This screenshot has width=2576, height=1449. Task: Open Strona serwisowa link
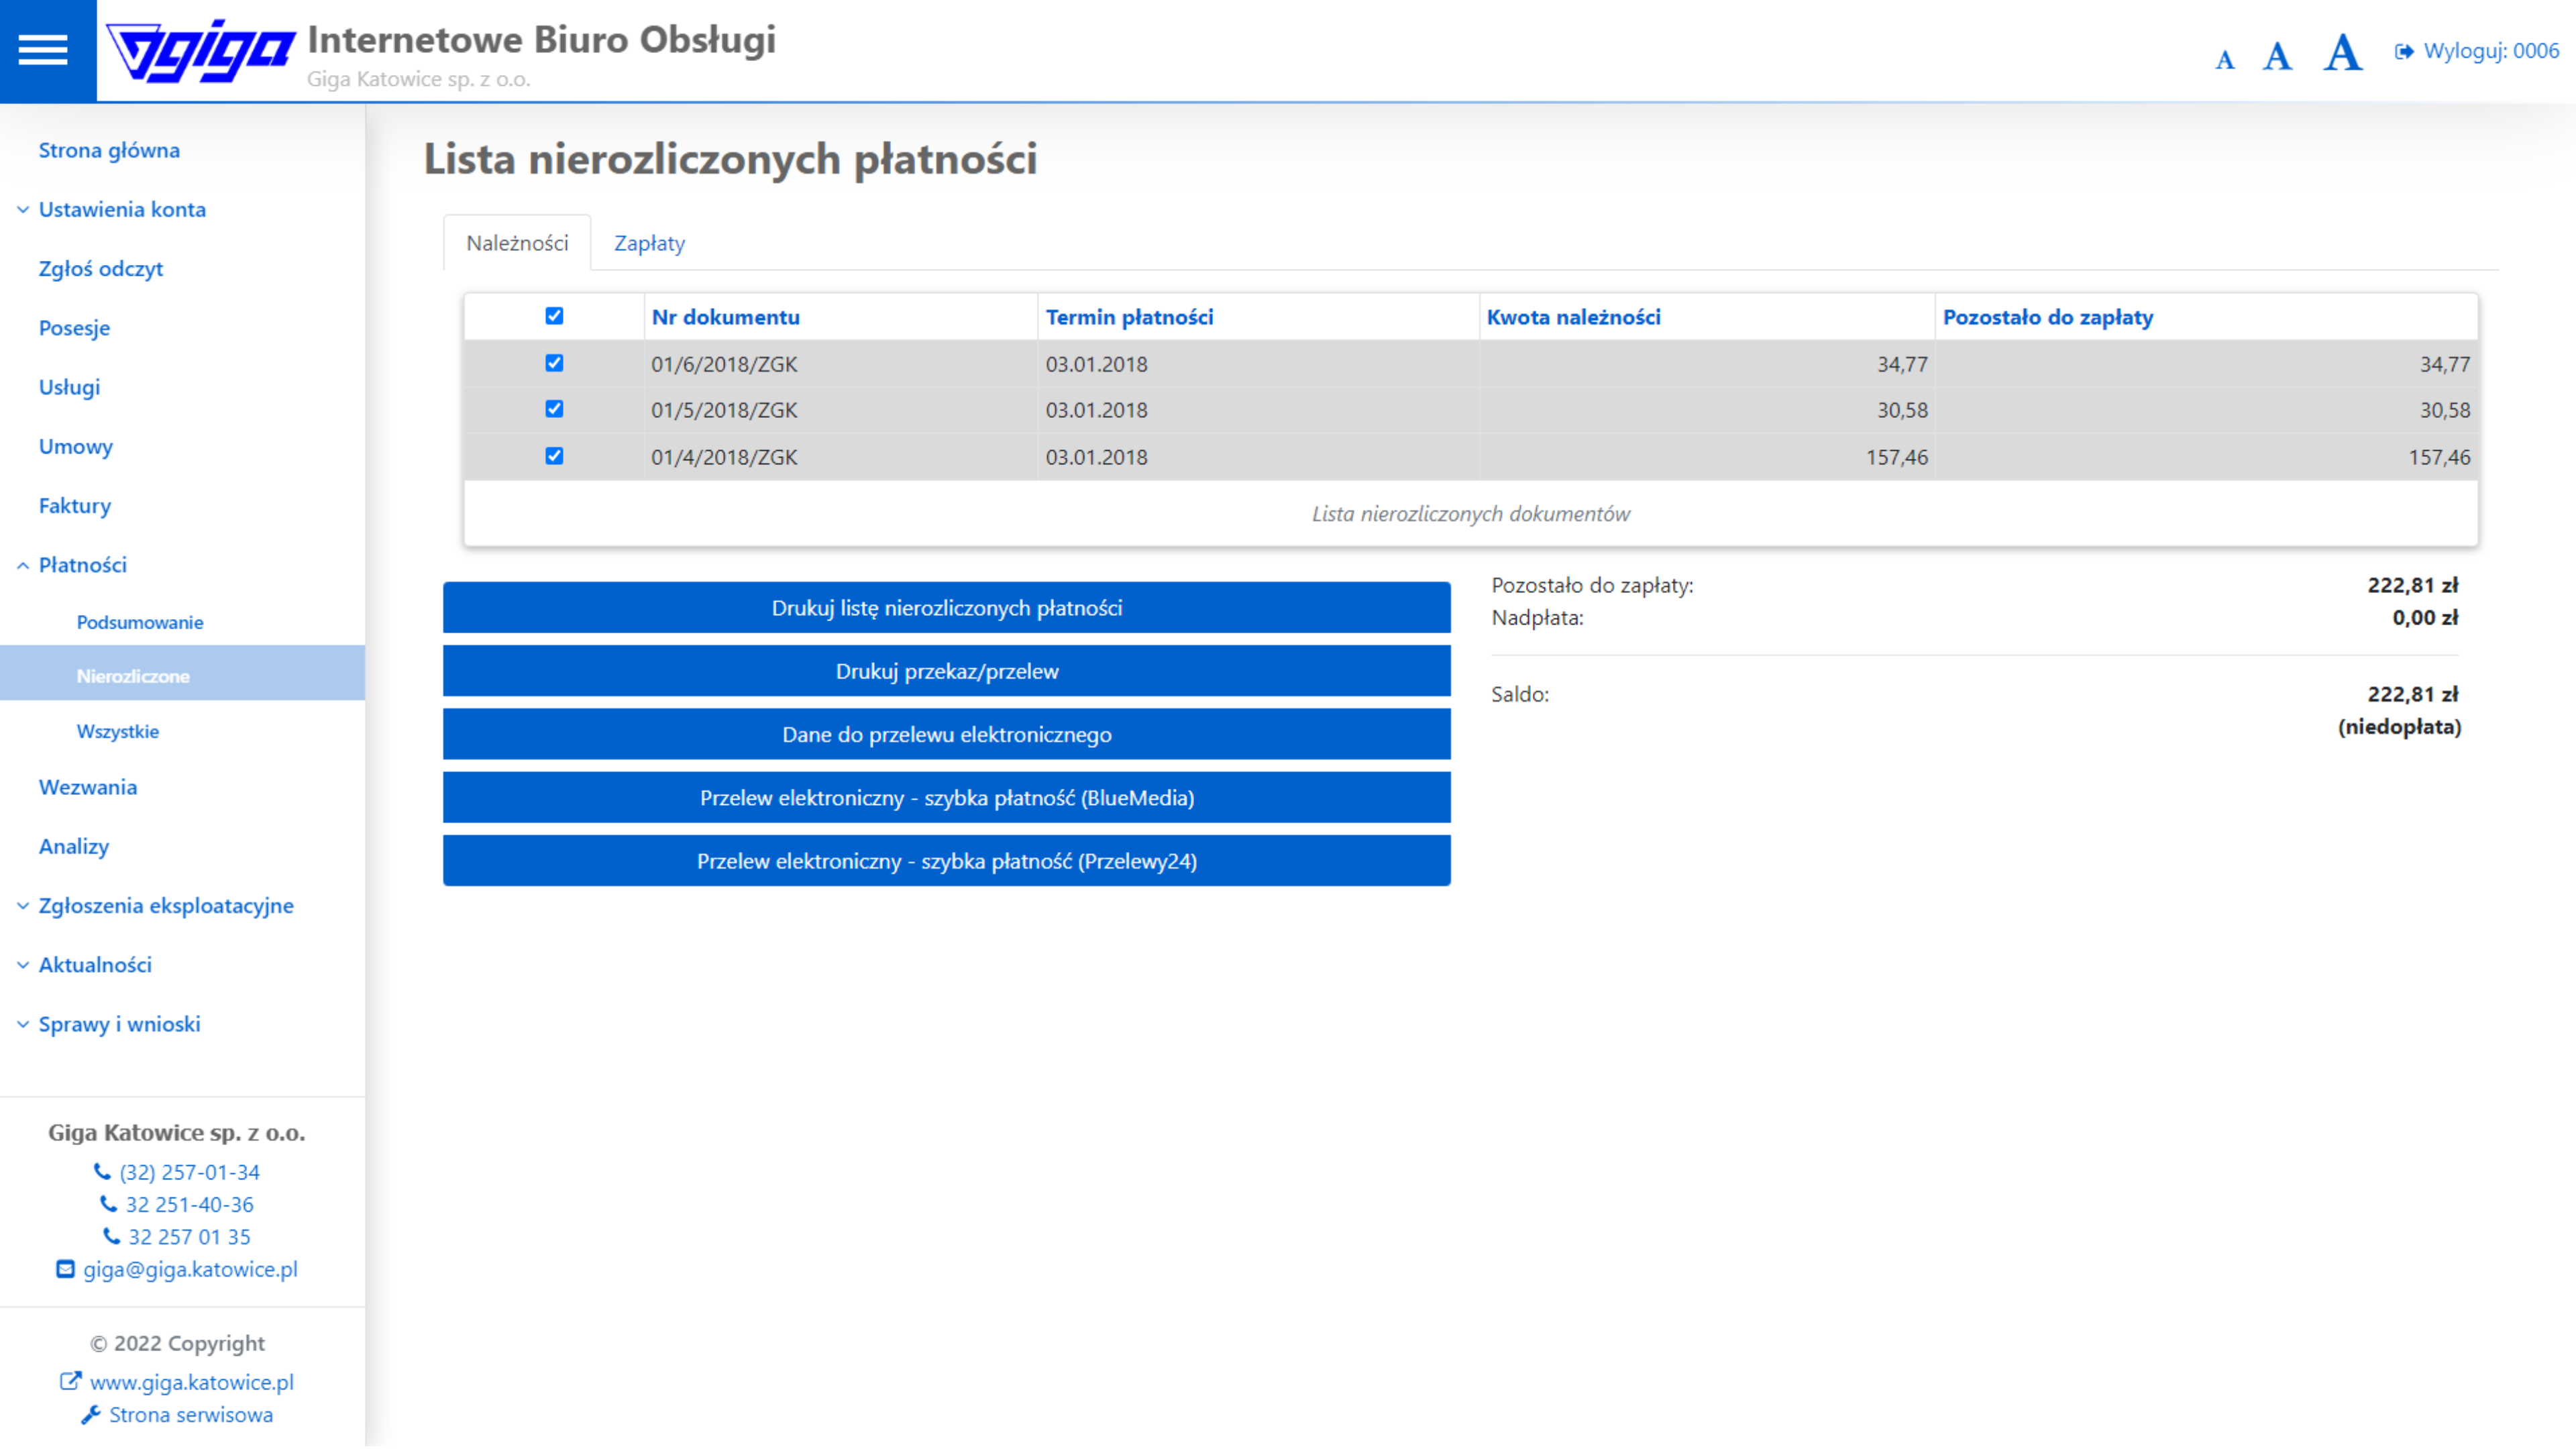tap(191, 1414)
